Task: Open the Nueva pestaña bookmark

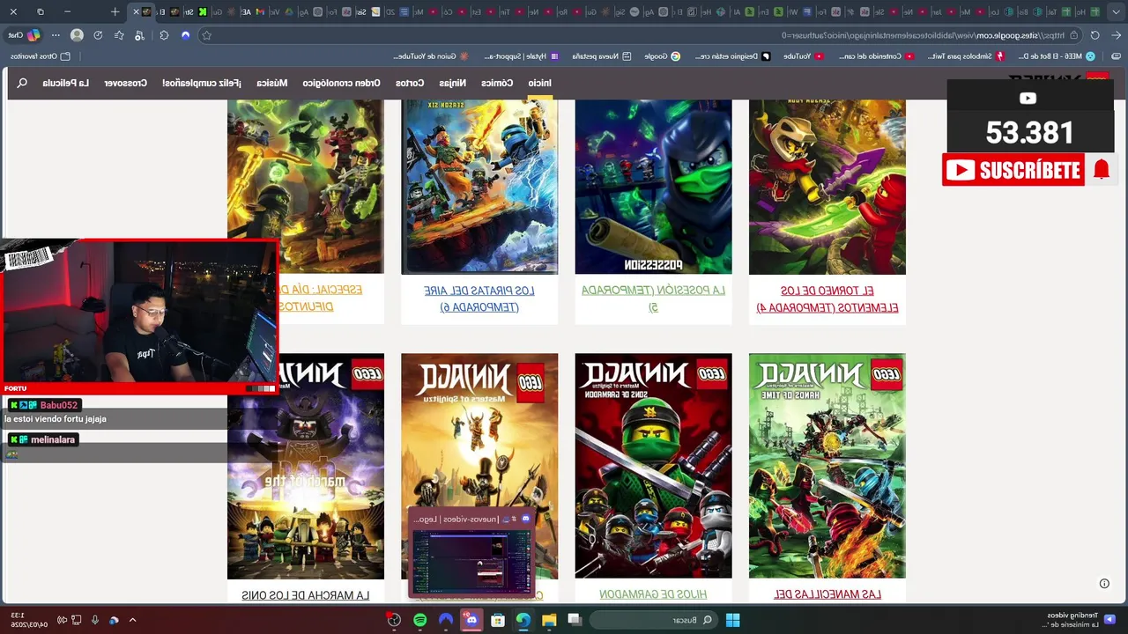Action: point(603,56)
